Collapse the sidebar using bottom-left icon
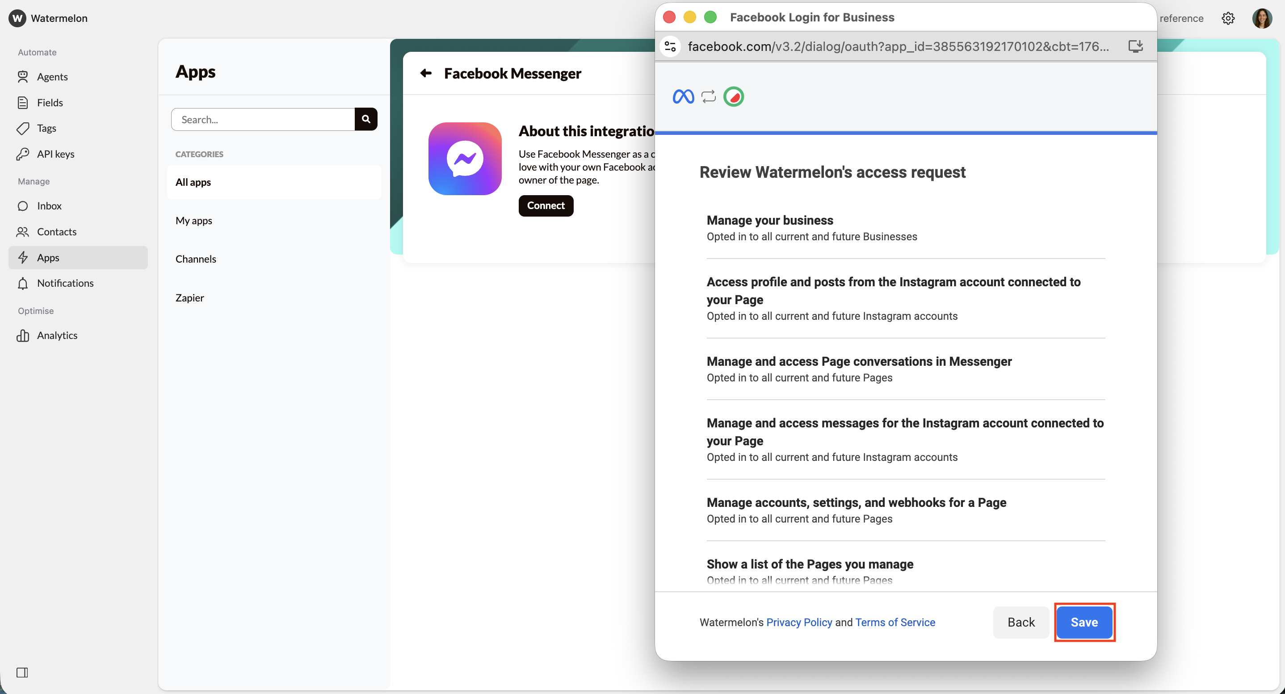Image resolution: width=1285 pixels, height=694 pixels. [22, 673]
